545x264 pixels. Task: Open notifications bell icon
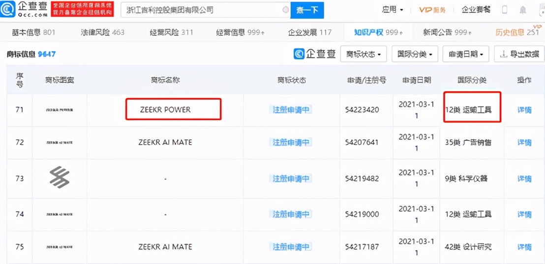[x=523, y=10]
